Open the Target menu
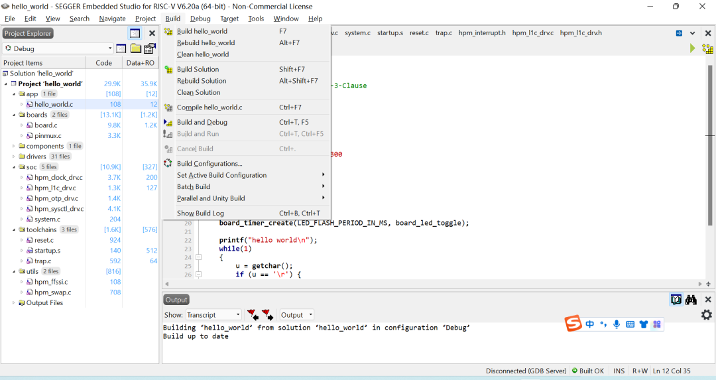Image resolution: width=716 pixels, height=380 pixels. tap(229, 19)
